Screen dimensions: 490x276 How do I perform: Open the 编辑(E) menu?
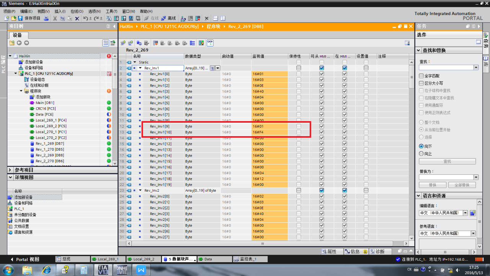[26, 11]
